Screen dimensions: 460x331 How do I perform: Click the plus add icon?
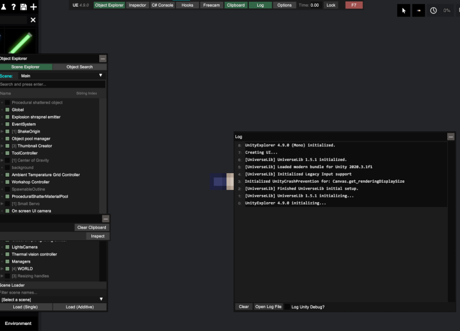pos(33,7)
